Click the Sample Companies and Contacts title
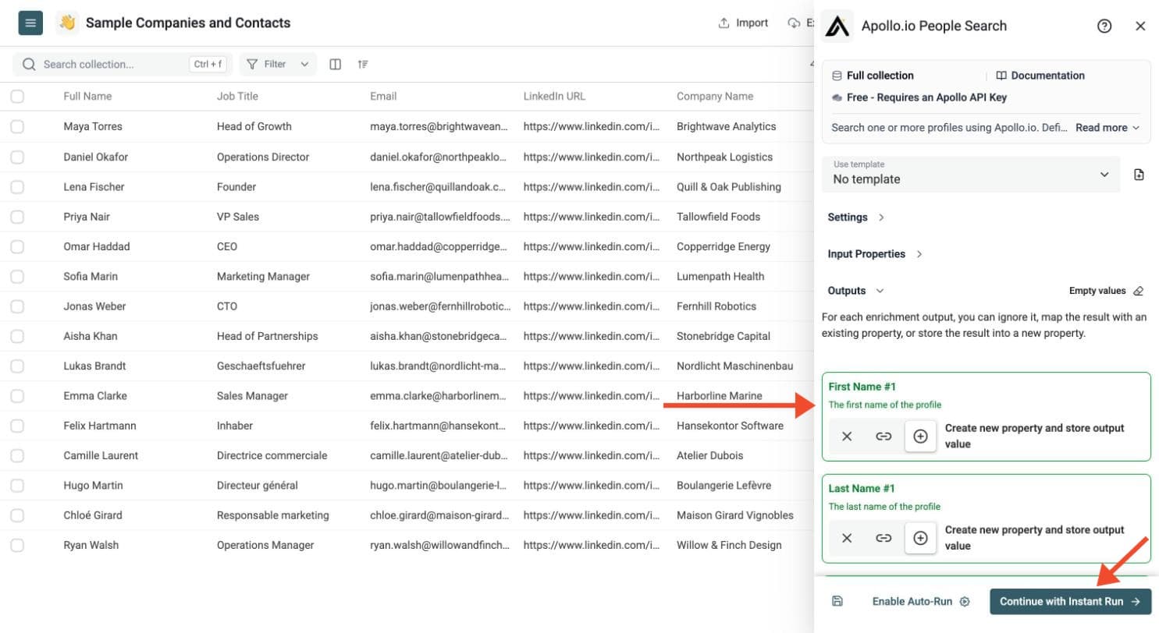The width and height of the screenshot is (1159, 633). click(188, 23)
